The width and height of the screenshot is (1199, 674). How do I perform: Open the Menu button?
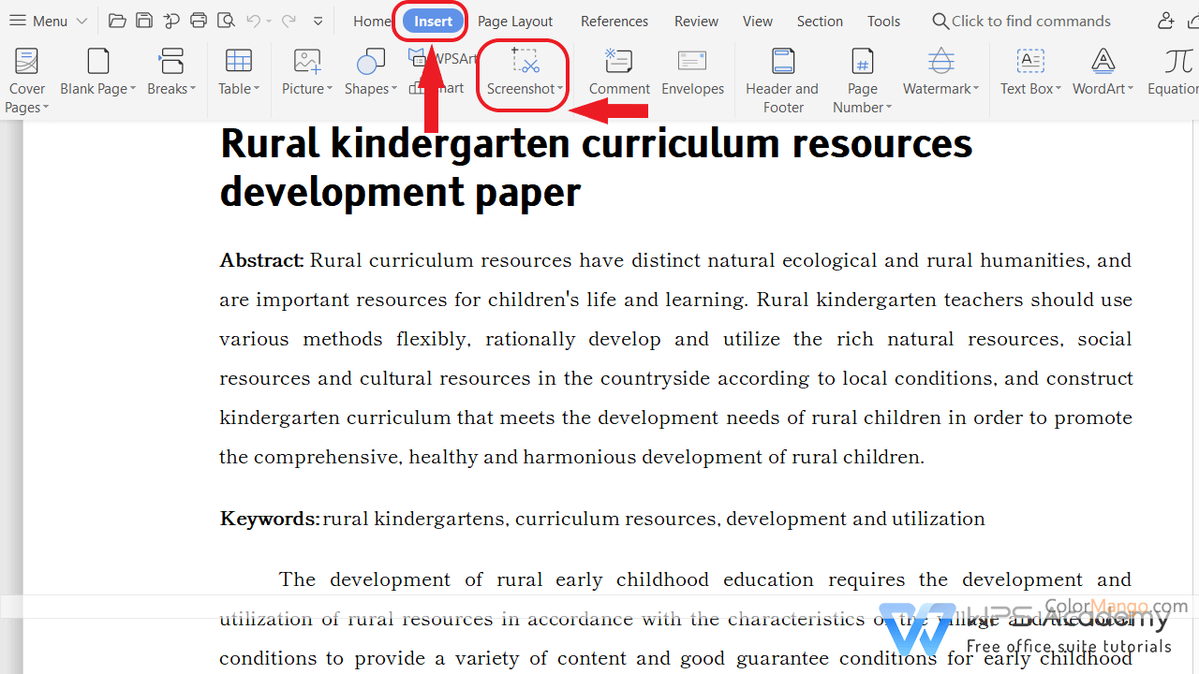[47, 21]
